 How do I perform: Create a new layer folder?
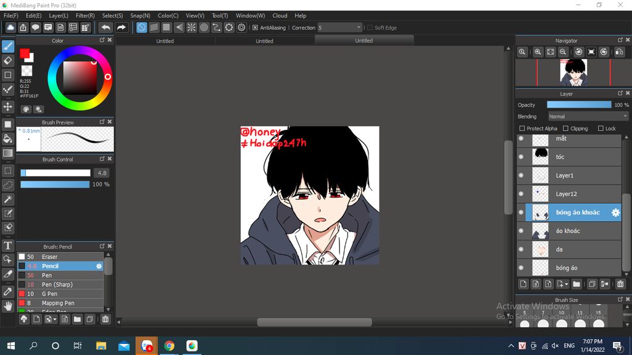(x=576, y=284)
